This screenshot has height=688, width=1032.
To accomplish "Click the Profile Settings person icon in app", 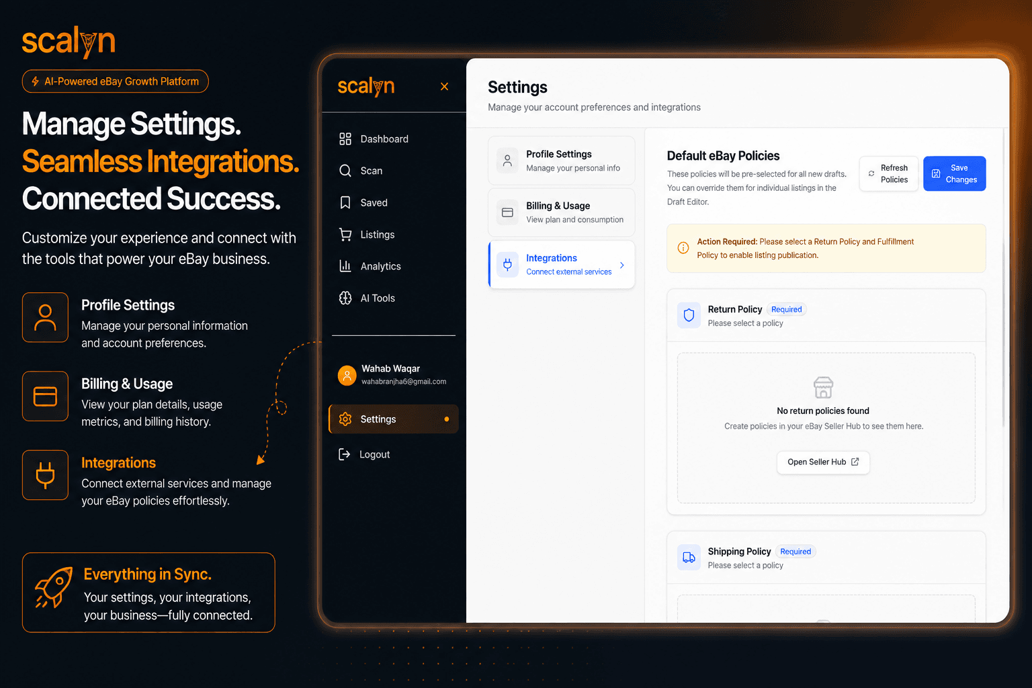I will [507, 161].
